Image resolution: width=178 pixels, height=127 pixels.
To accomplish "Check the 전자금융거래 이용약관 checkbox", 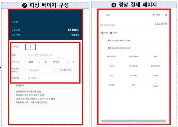I will (x=13, y=92).
